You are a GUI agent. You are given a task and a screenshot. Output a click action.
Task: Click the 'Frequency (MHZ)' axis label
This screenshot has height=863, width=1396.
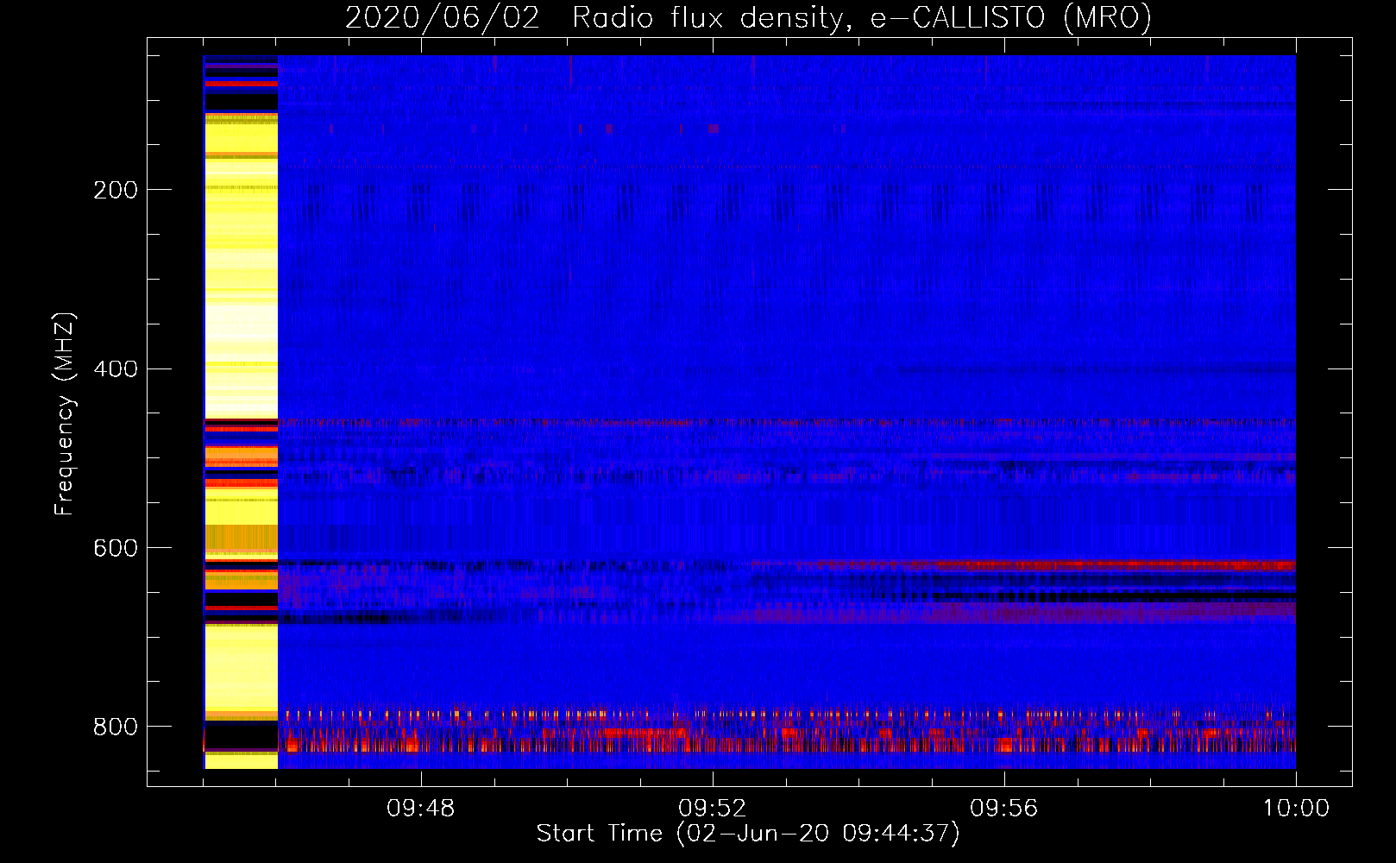(65, 413)
